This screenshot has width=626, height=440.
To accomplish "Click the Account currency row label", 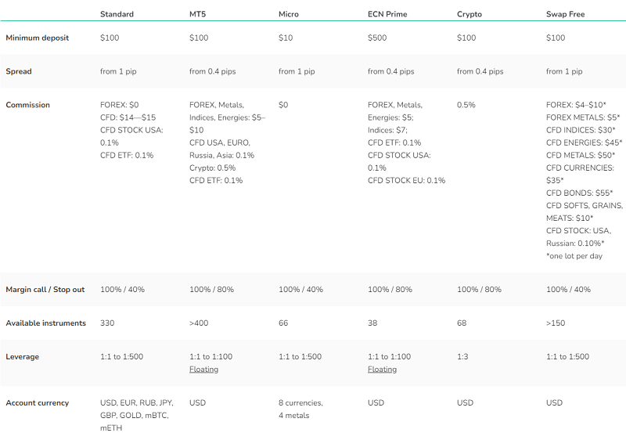I will (x=37, y=402).
